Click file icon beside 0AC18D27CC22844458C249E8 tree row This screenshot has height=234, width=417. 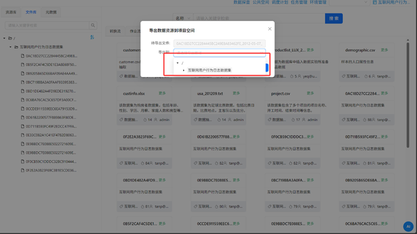[x=23, y=56]
